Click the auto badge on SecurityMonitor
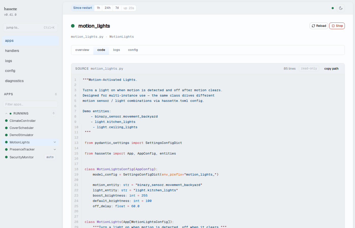The image size is (355, 228). (50, 157)
